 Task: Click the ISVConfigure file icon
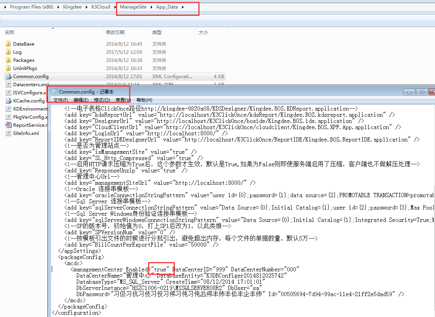point(9,92)
